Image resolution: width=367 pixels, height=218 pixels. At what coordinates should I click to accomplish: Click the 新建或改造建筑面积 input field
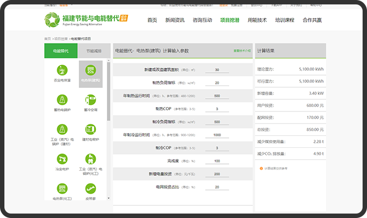(217, 70)
